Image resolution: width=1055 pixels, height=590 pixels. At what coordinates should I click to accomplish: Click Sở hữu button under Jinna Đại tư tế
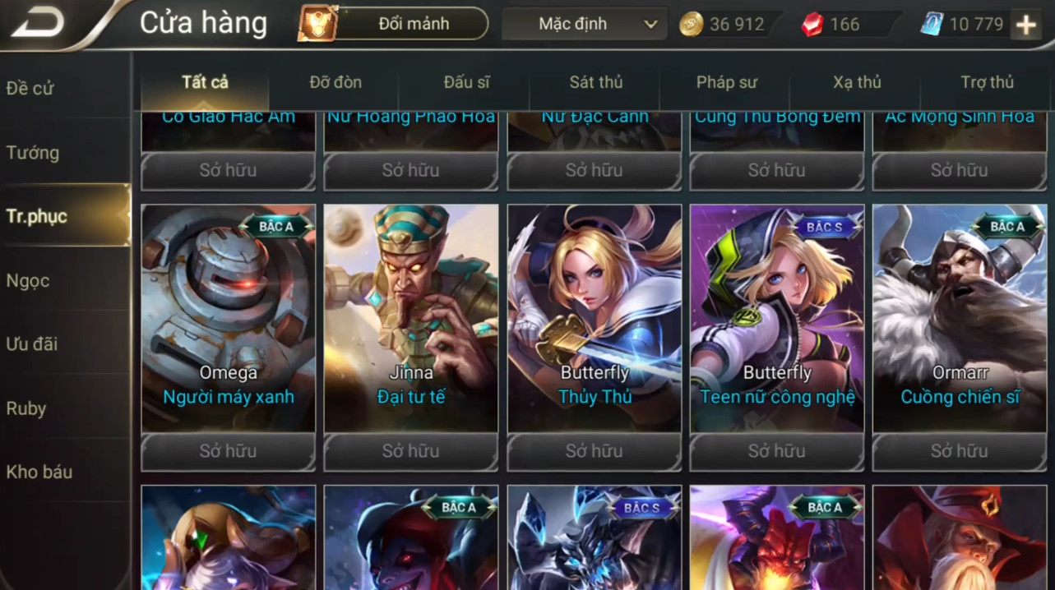pos(411,451)
